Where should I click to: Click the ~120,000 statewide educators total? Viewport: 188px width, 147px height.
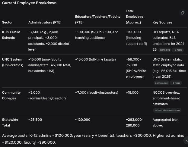point(83,120)
